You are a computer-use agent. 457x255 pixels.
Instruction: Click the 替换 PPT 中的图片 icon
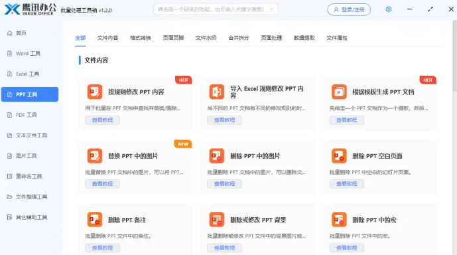pyautogui.click(x=95, y=156)
